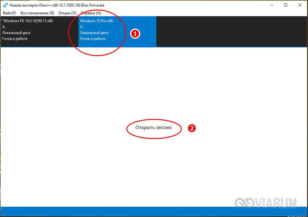Image resolution: width=308 pixels, height=217 pixels.
Task: Click Готов к работе status under Windows 10 Pro
Action: tap(92, 39)
